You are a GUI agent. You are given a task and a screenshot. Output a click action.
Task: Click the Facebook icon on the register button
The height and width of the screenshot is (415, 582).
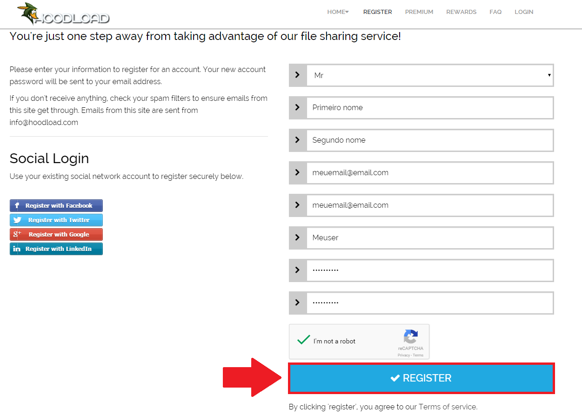click(x=17, y=206)
